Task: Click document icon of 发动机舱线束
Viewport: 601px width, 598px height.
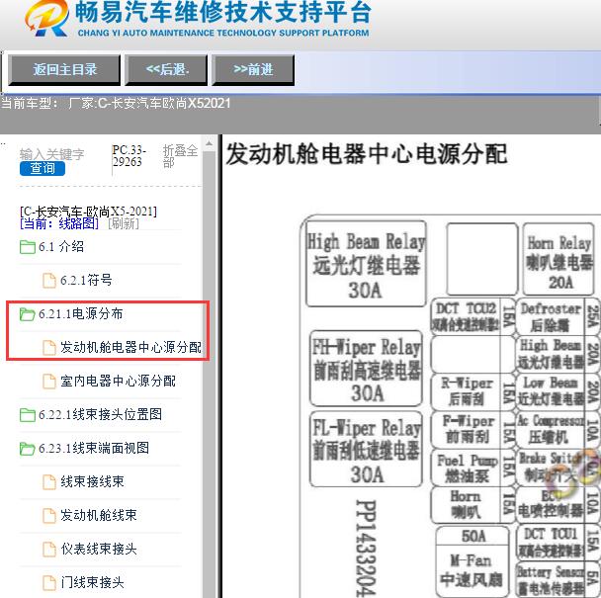Action: click(49, 516)
